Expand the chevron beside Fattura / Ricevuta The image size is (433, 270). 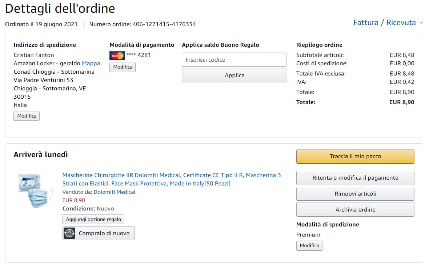point(421,23)
